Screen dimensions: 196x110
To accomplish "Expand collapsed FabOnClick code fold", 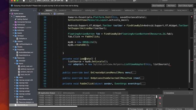I will 143,84.
